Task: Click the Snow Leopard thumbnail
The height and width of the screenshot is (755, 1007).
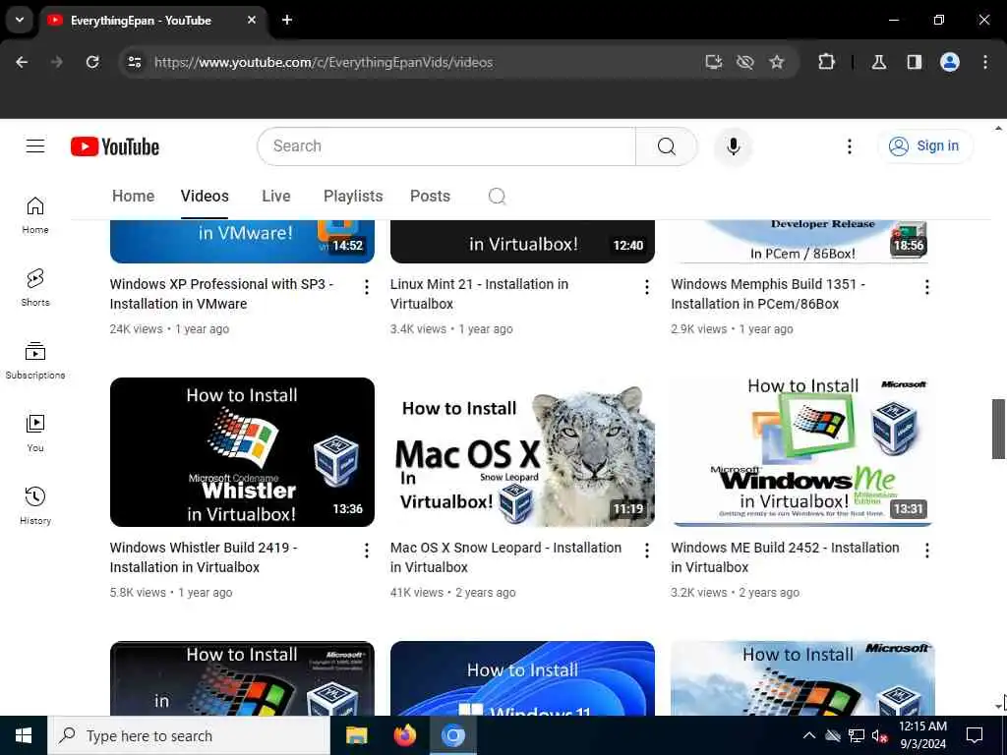Action: point(522,452)
